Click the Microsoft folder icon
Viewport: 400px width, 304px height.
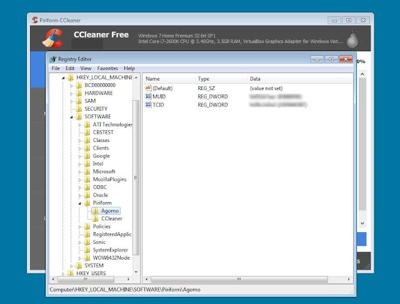click(87, 171)
